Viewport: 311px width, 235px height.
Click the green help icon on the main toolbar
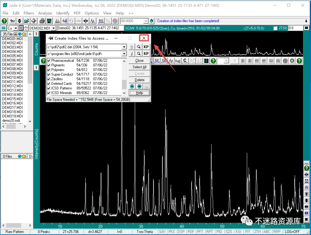4,21
